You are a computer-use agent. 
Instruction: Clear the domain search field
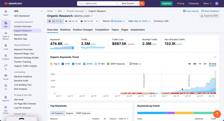(x=117, y=3)
